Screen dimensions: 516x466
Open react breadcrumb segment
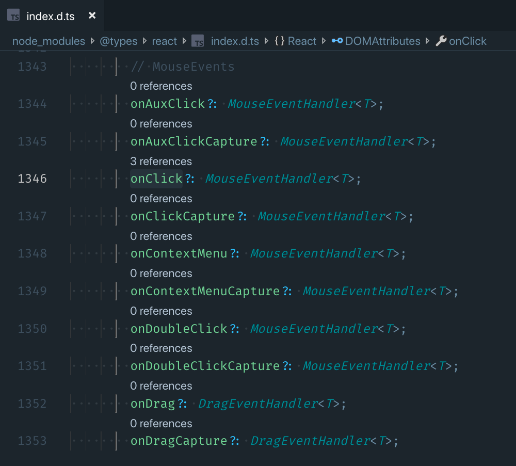(x=164, y=41)
